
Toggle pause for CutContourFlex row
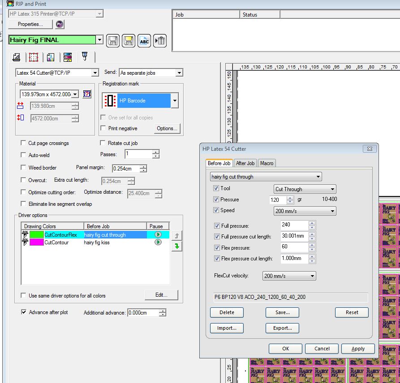pyautogui.click(x=158, y=234)
